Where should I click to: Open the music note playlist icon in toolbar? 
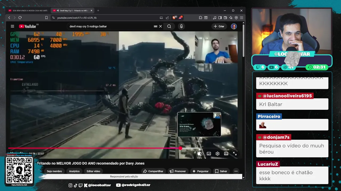pyautogui.click(x=214, y=18)
